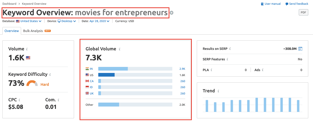Click the Send feedback link

point(297,4)
